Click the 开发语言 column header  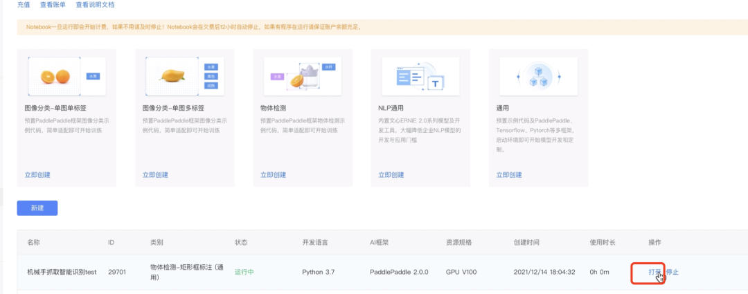(315, 243)
